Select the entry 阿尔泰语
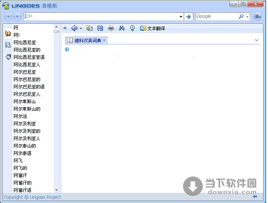 pos(23,153)
